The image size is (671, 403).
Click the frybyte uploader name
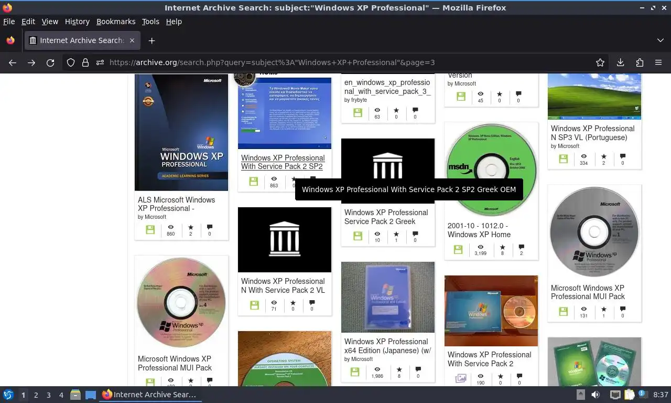(x=359, y=100)
